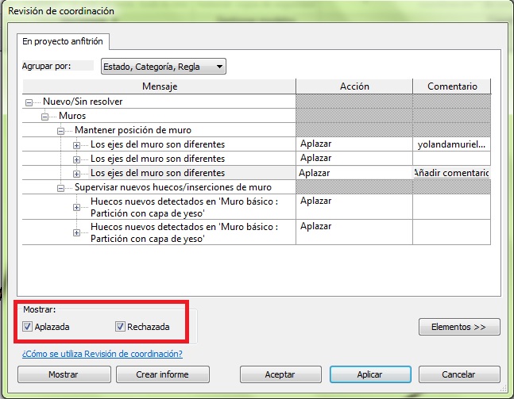
Task: Click the Mostrar button
Action: click(63, 374)
